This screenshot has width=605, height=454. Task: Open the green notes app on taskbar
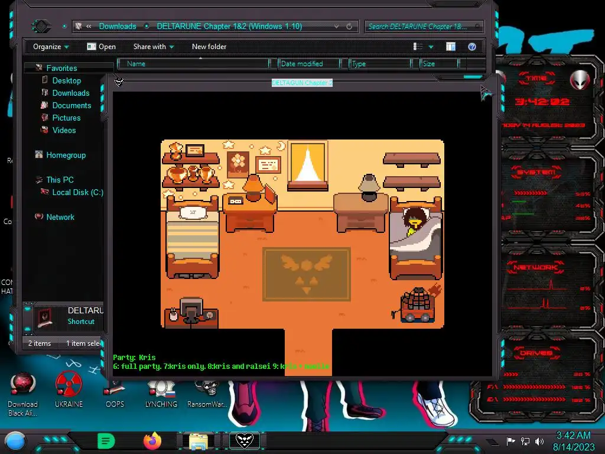(x=106, y=441)
